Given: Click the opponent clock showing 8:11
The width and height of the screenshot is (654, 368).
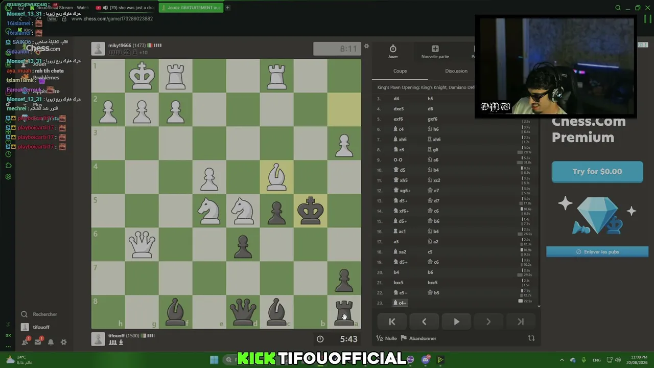Looking at the screenshot, I should pyautogui.click(x=337, y=49).
